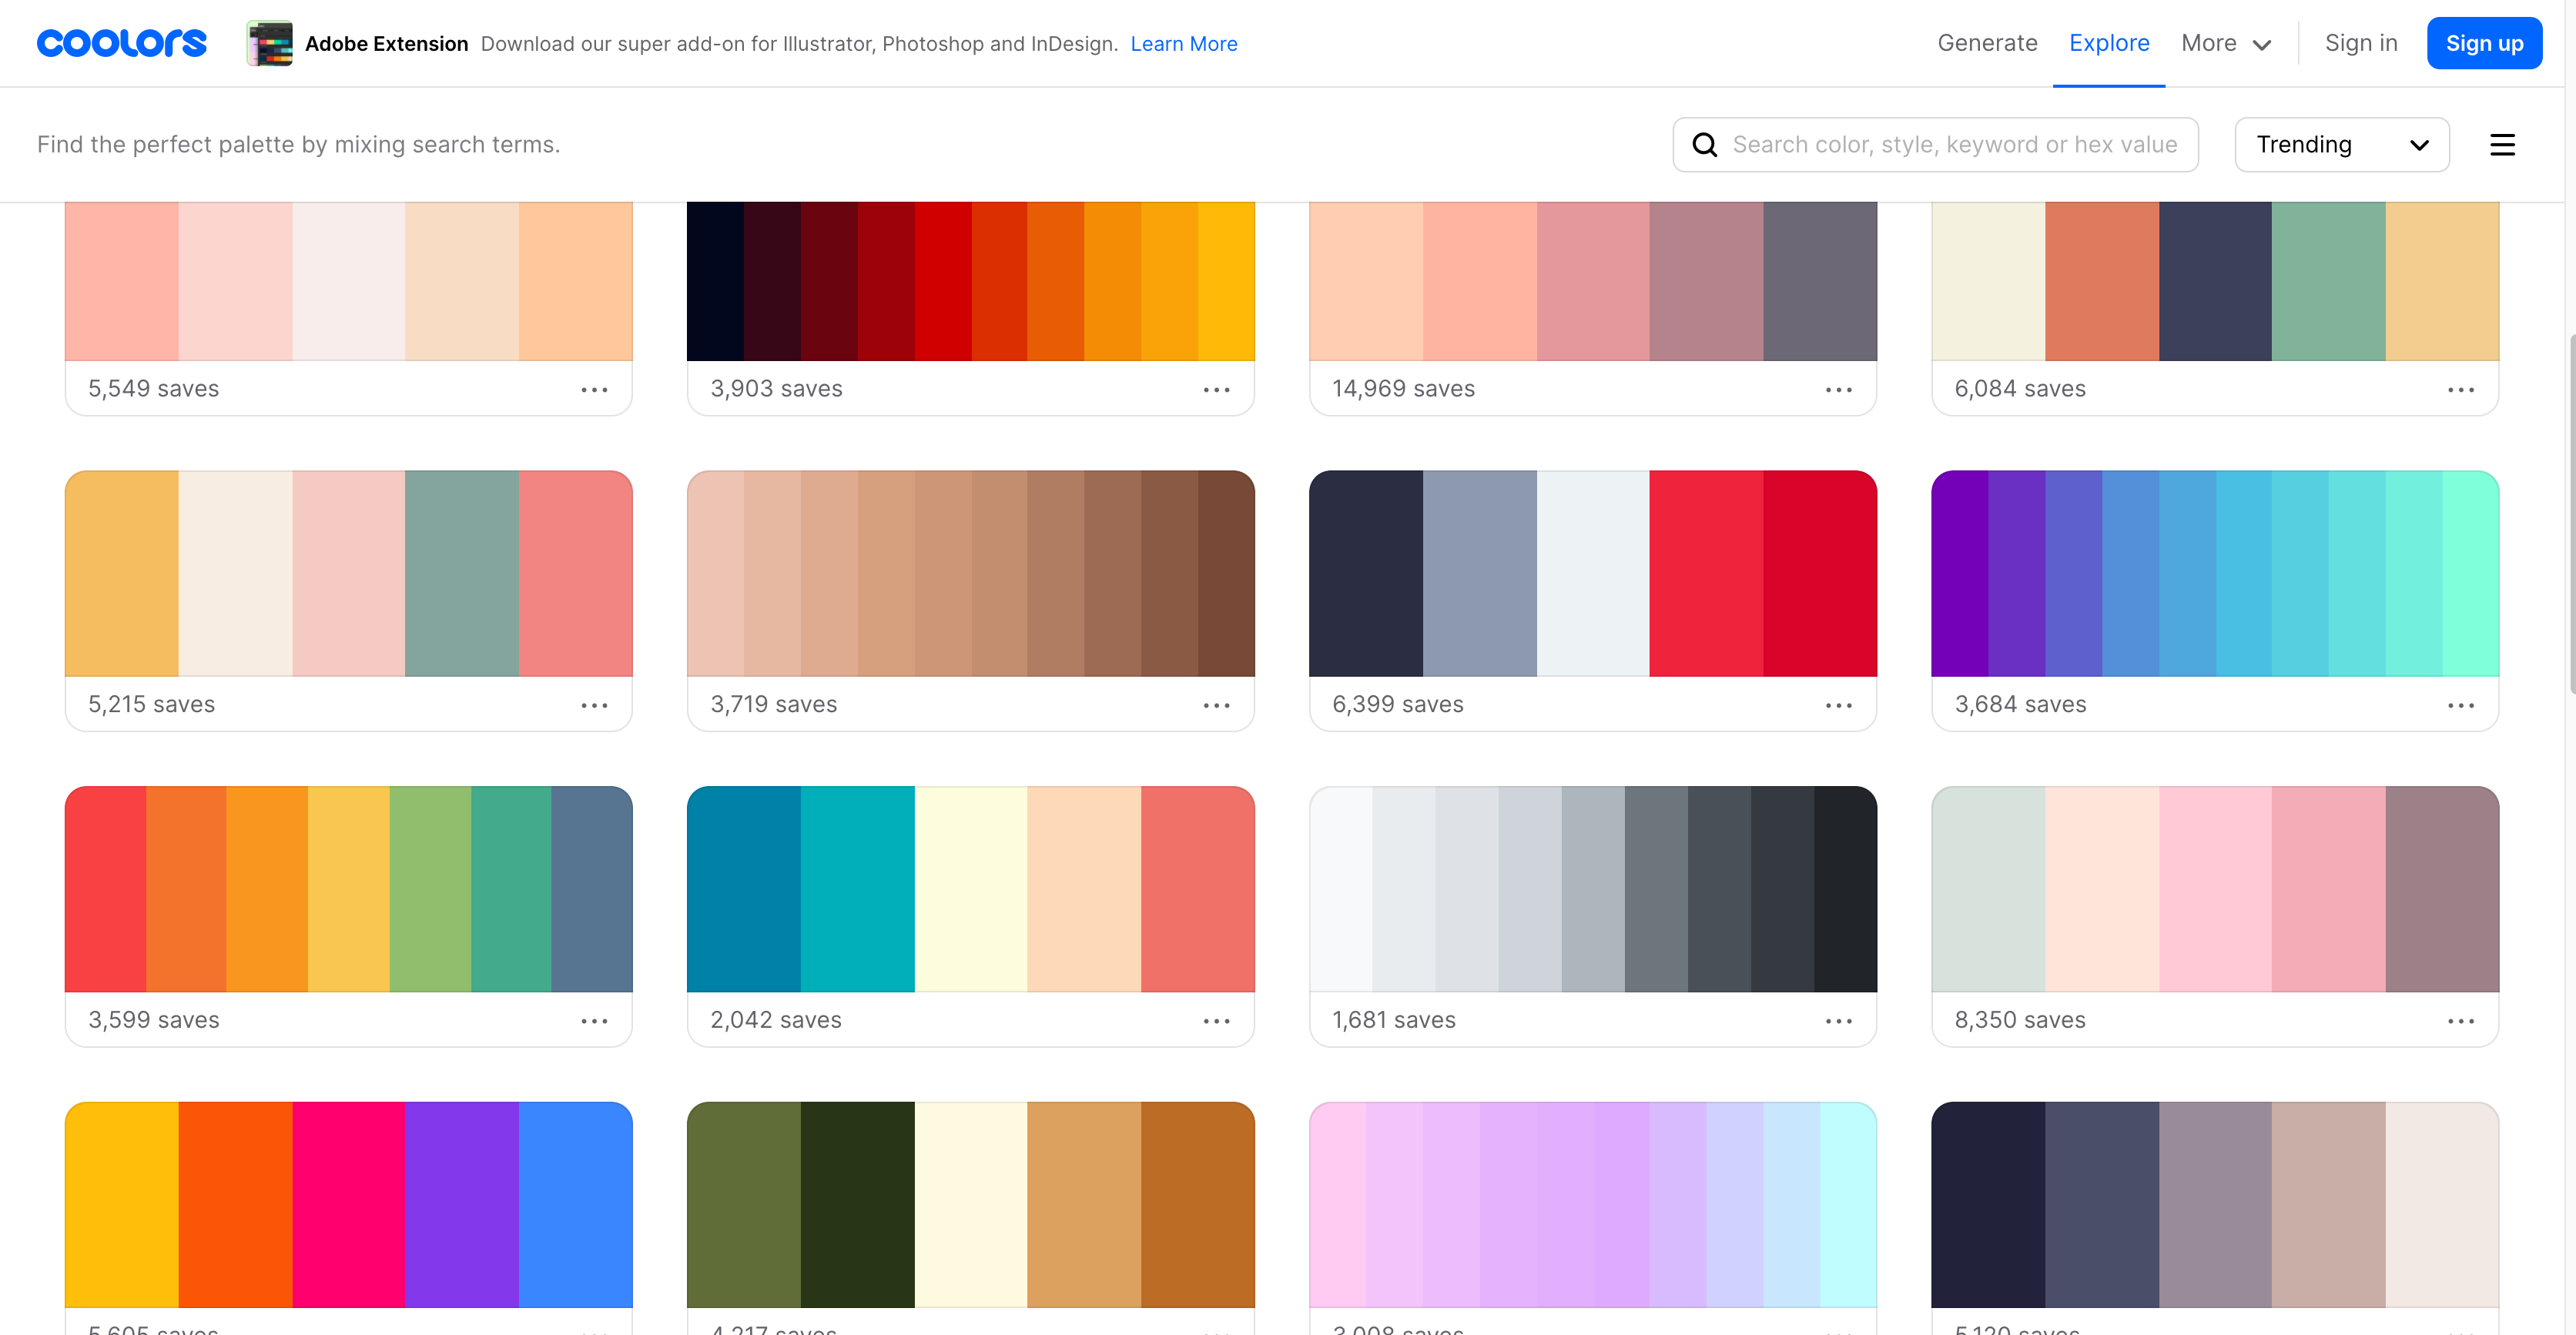Open options for the 14,969 saves palette
The height and width of the screenshot is (1335, 2576).
click(1838, 390)
